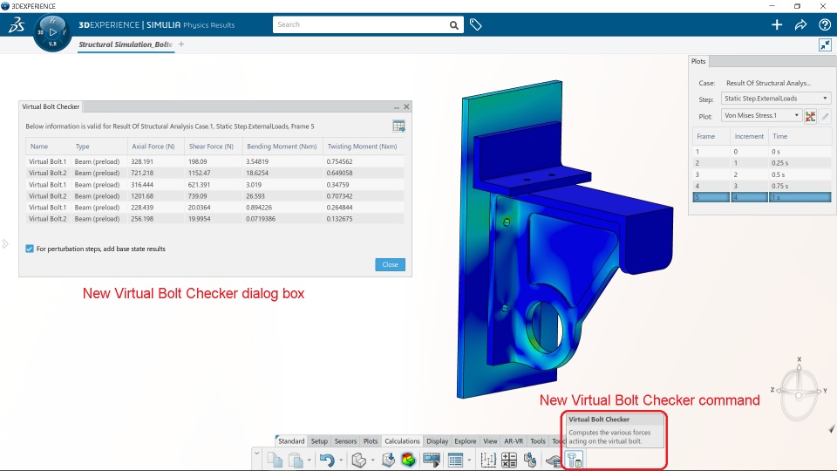The height and width of the screenshot is (471, 837).
Task: Select Frame 4 row at 0.75 s
Action: click(762, 186)
